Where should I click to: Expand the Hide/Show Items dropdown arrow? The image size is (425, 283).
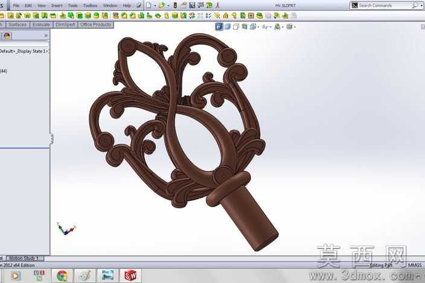[x=270, y=27]
